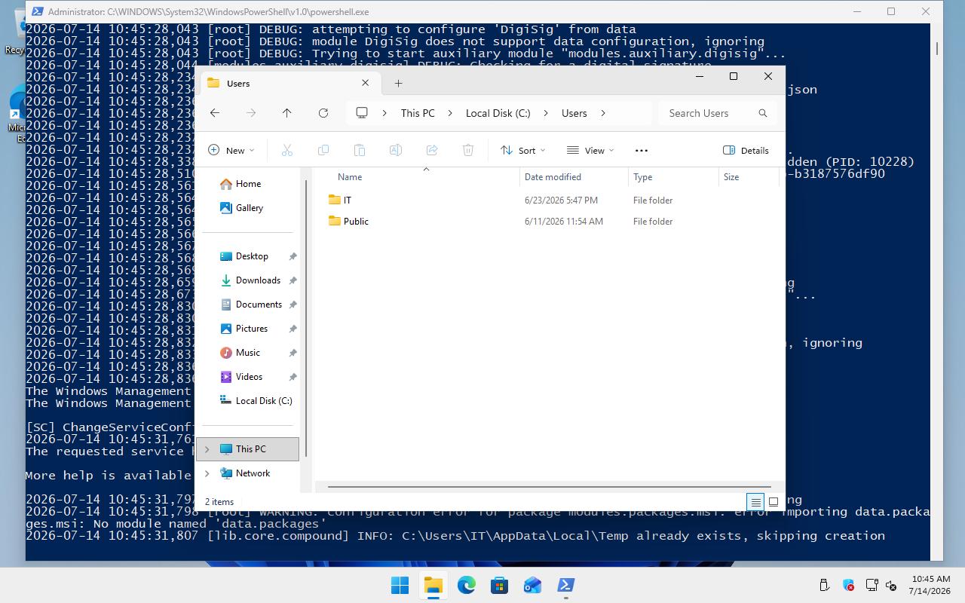This screenshot has width=965, height=603.
Task: Expand chevron before This PC breadcrumb
Action: pos(384,113)
